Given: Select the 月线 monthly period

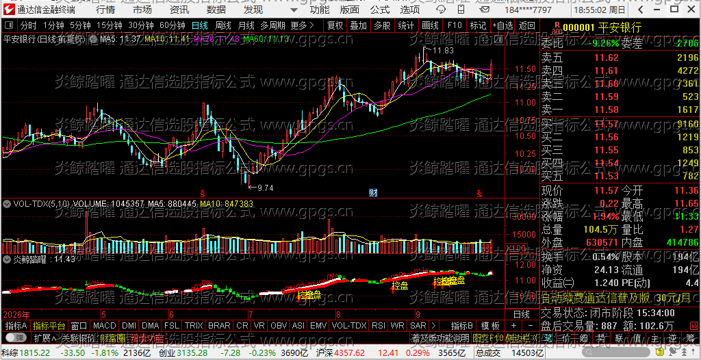Looking at the screenshot, I should [x=246, y=25].
